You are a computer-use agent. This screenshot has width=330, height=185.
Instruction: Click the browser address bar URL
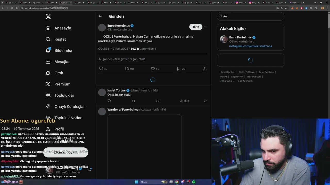pos(46,8)
